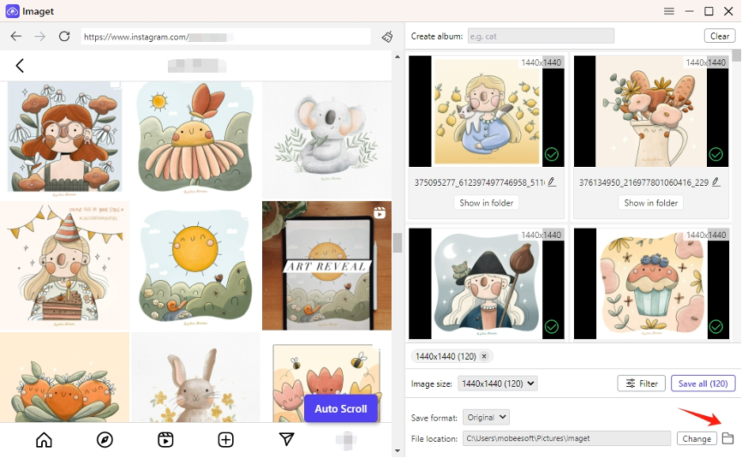Open the koala illustration post
Image resolution: width=742 pixels, height=458 pixels.
coord(326,138)
